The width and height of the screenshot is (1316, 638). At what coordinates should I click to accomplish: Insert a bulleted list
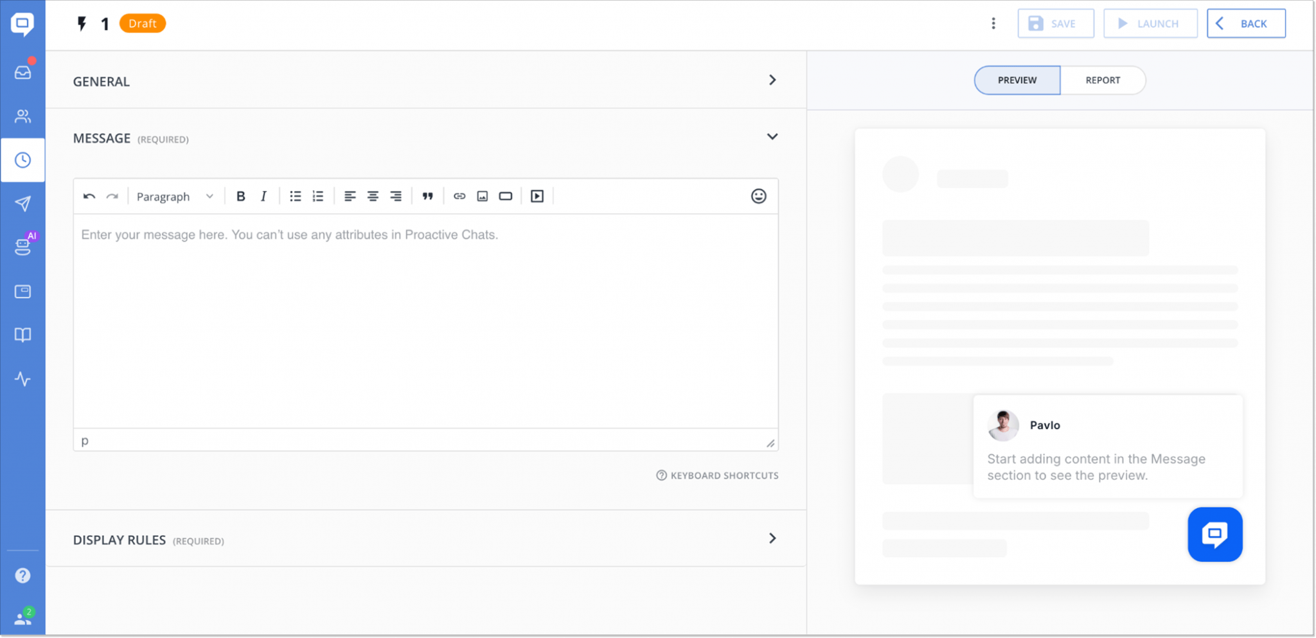(295, 197)
